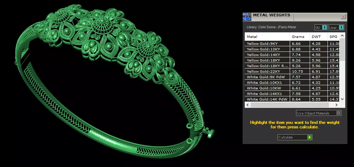This screenshot has width=354, height=167.
Task: Close the Metal Weights panel
Action: (344, 17)
